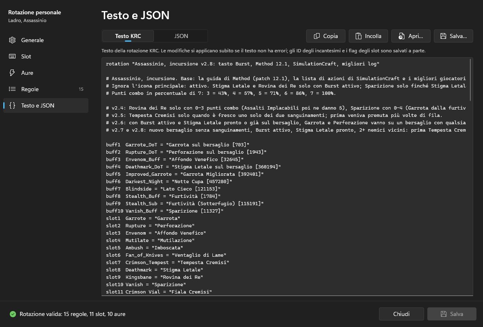
Task: Click the buff8 Stealth_Buff line
Action: click(163, 196)
